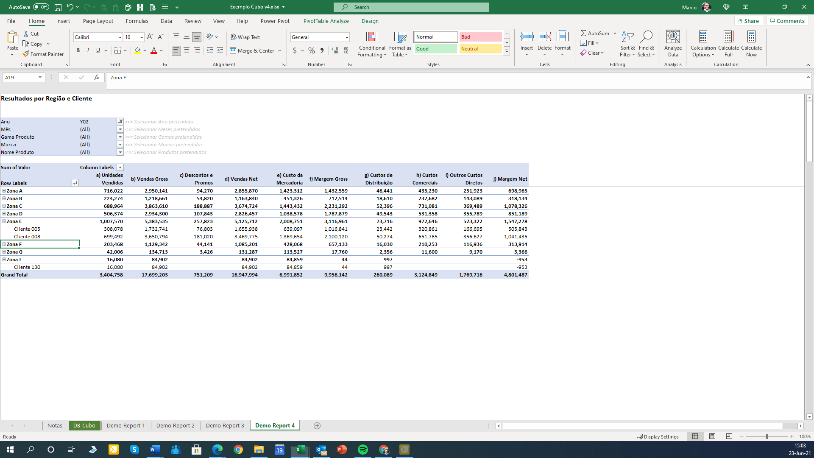
Task: Open the PivotTable Analyze tab
Action: 326,21
